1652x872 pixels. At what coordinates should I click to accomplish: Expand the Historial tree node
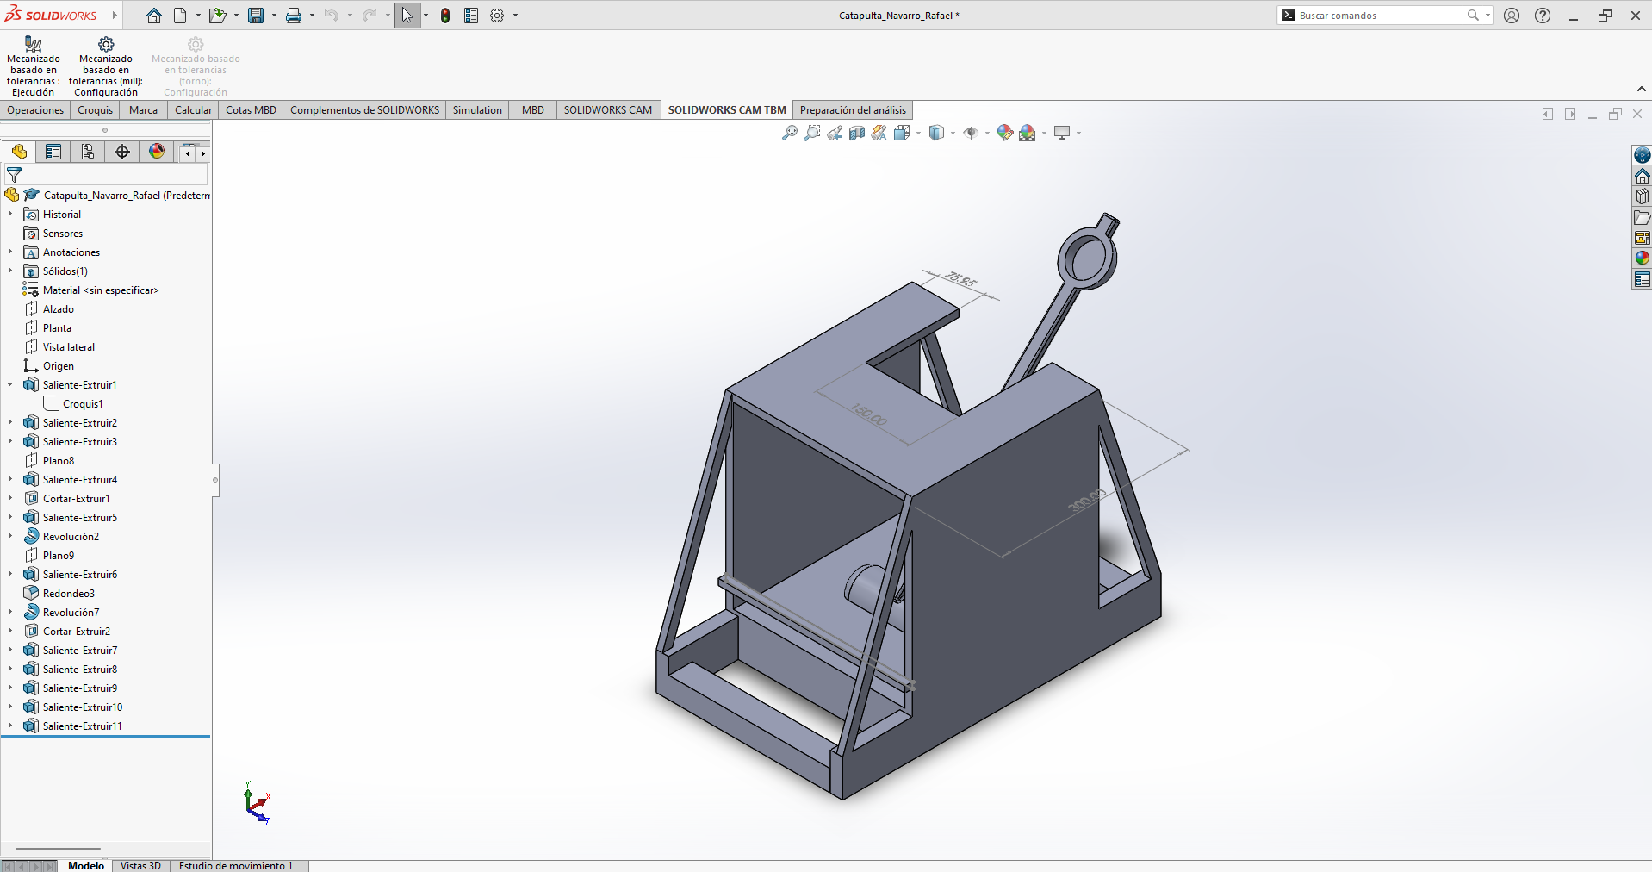tap(10, 214)
